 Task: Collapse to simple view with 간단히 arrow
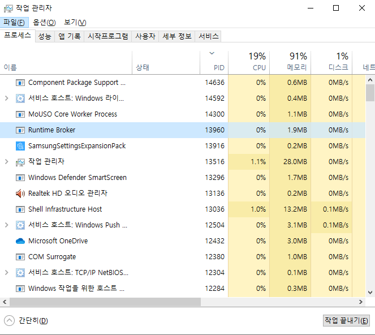[x=9, y=321]
